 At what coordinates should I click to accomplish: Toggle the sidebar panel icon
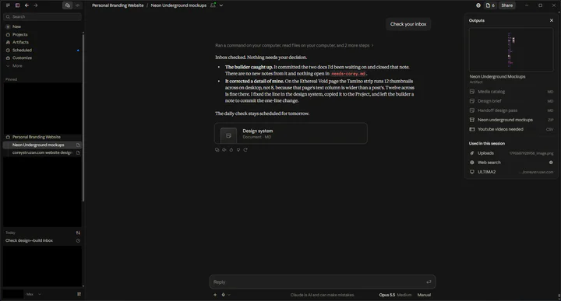(17, 5)
